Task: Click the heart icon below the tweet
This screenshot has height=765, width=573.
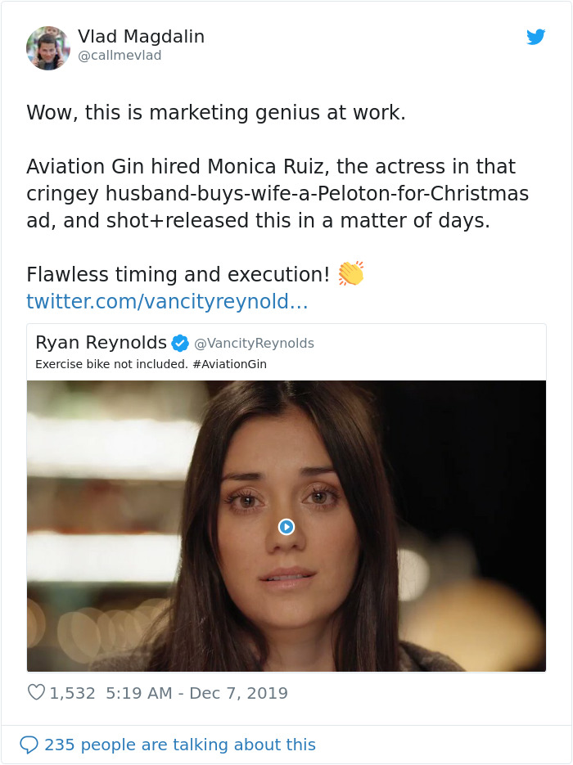Action: [35, 693]
